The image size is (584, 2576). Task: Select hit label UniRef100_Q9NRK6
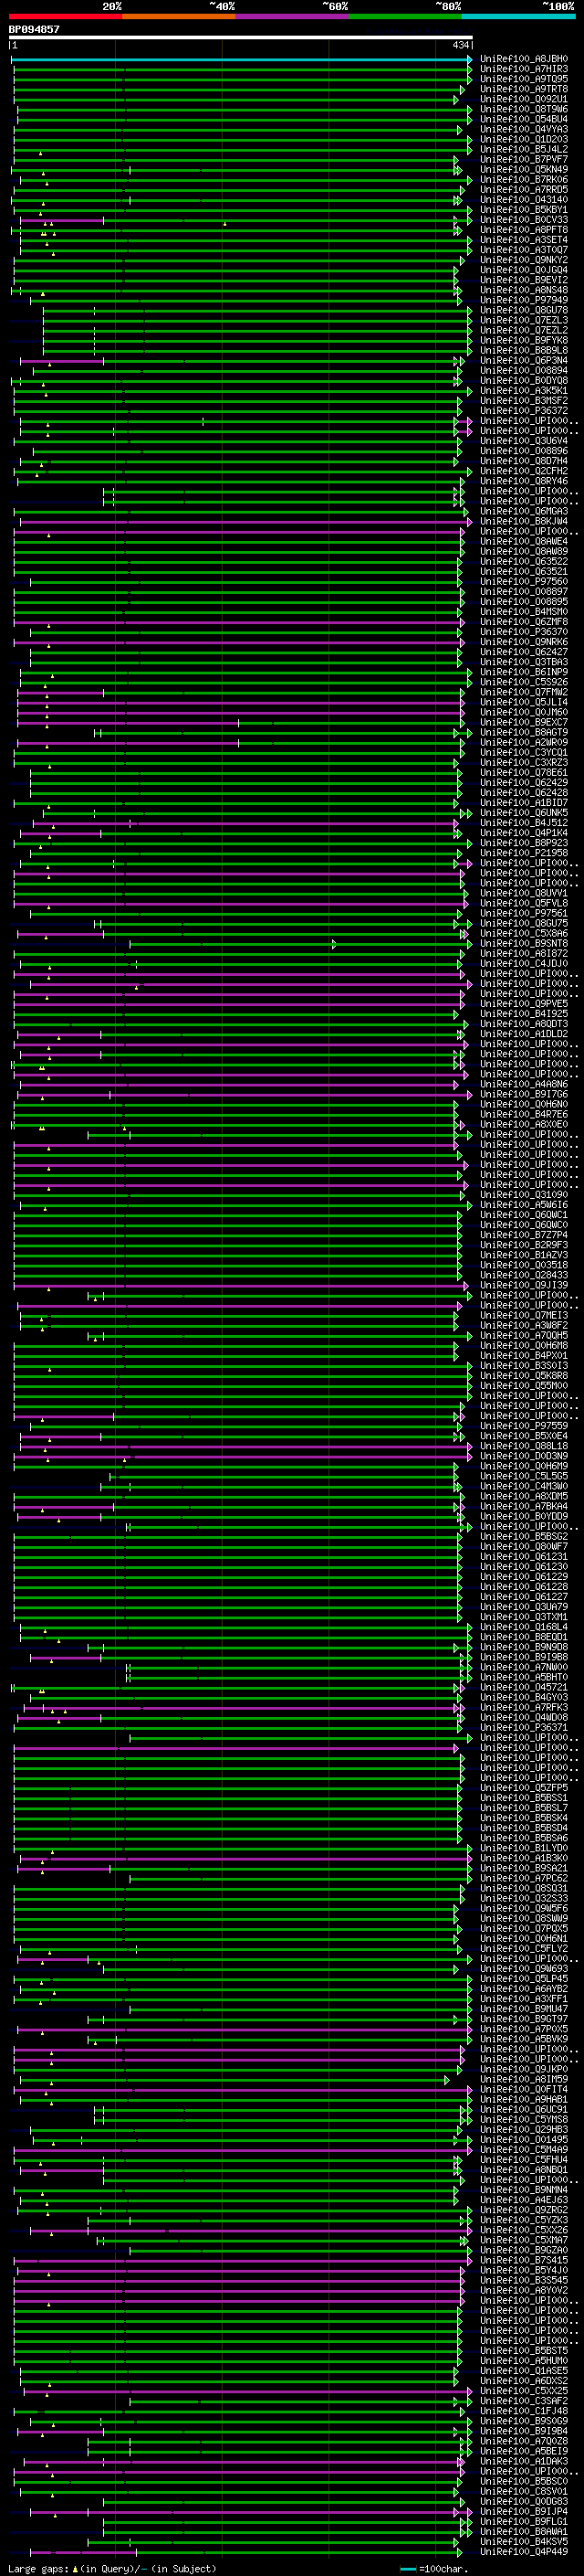coord(524,642)
